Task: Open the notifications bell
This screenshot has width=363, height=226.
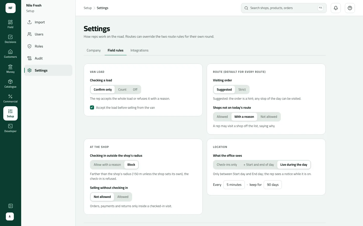Action: click(x=336, y=8)
